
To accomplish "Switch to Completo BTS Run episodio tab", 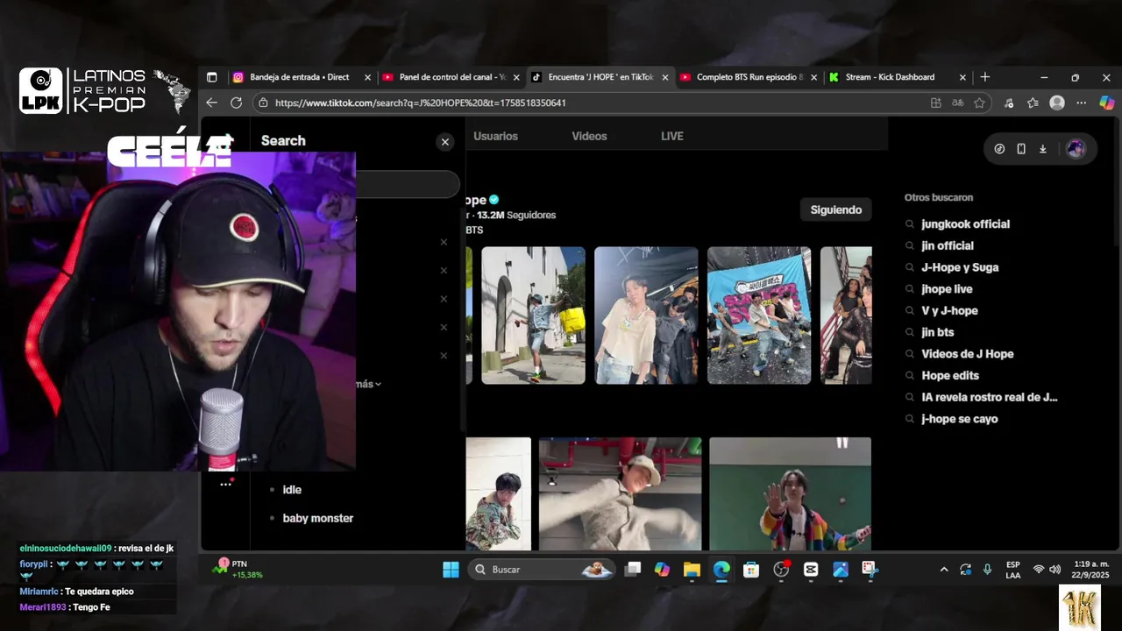I will 750,77.
